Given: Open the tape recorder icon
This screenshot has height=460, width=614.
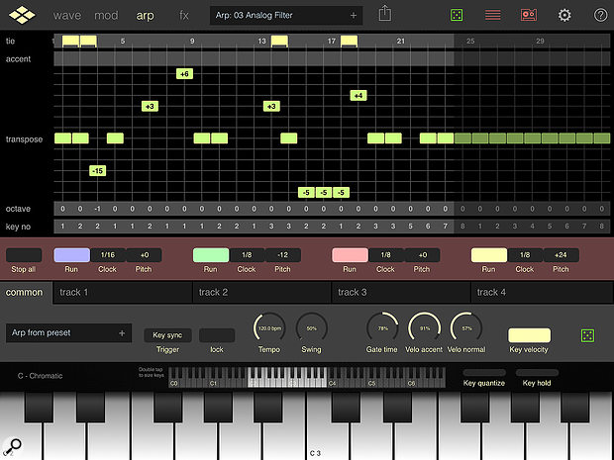Looking at the screenshot, I should (x=529, y=15).
